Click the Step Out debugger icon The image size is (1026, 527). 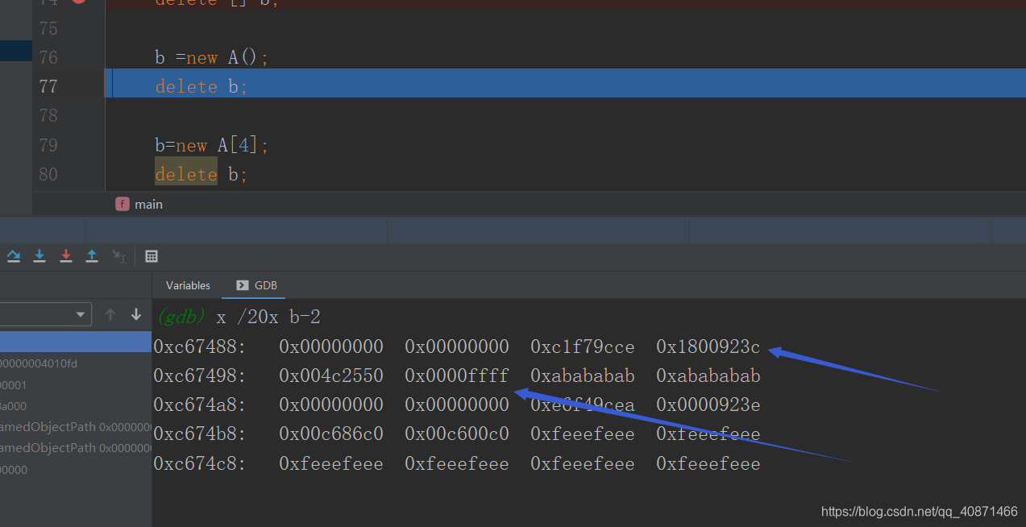point(92,256)
